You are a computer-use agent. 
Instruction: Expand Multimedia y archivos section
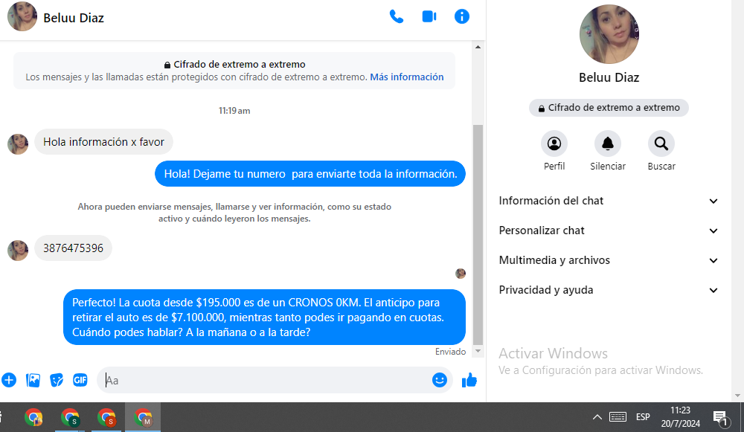609,260
